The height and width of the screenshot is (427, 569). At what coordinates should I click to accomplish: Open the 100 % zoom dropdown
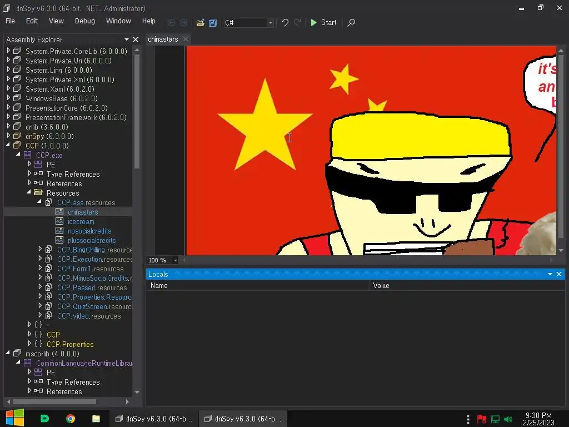(x=175, y=260)
